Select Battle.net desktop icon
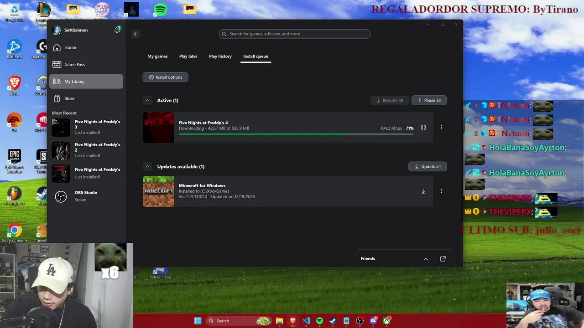Image resolution: width=584 pixels, height=328 pixels. point(15,49)
